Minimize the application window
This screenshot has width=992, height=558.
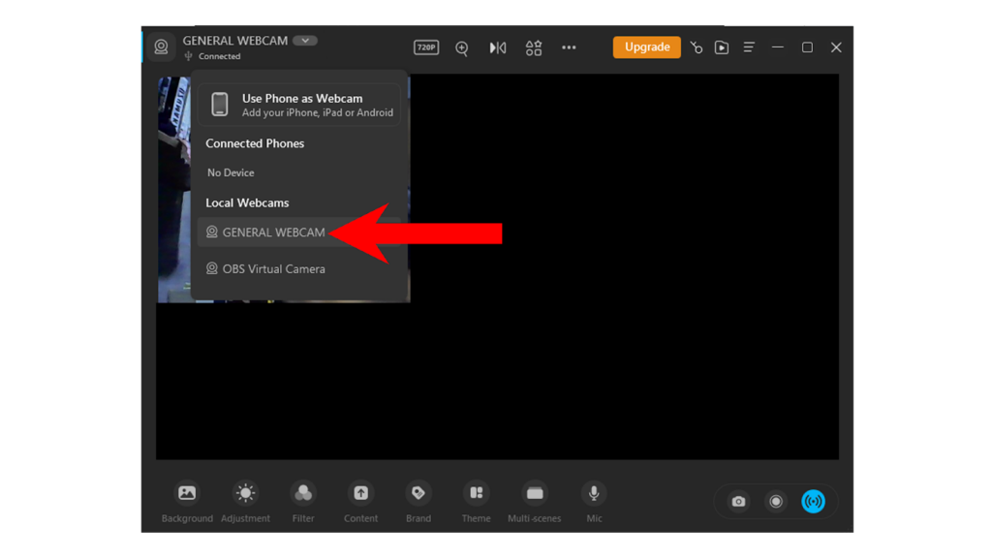pos(778,47)
